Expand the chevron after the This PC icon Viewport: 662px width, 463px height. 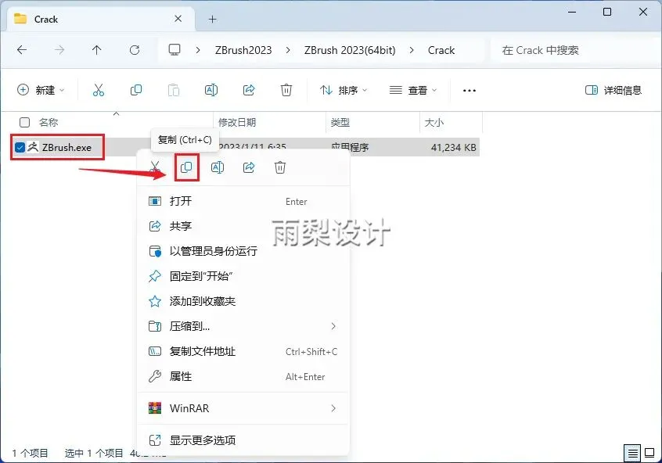pos(198,50)
